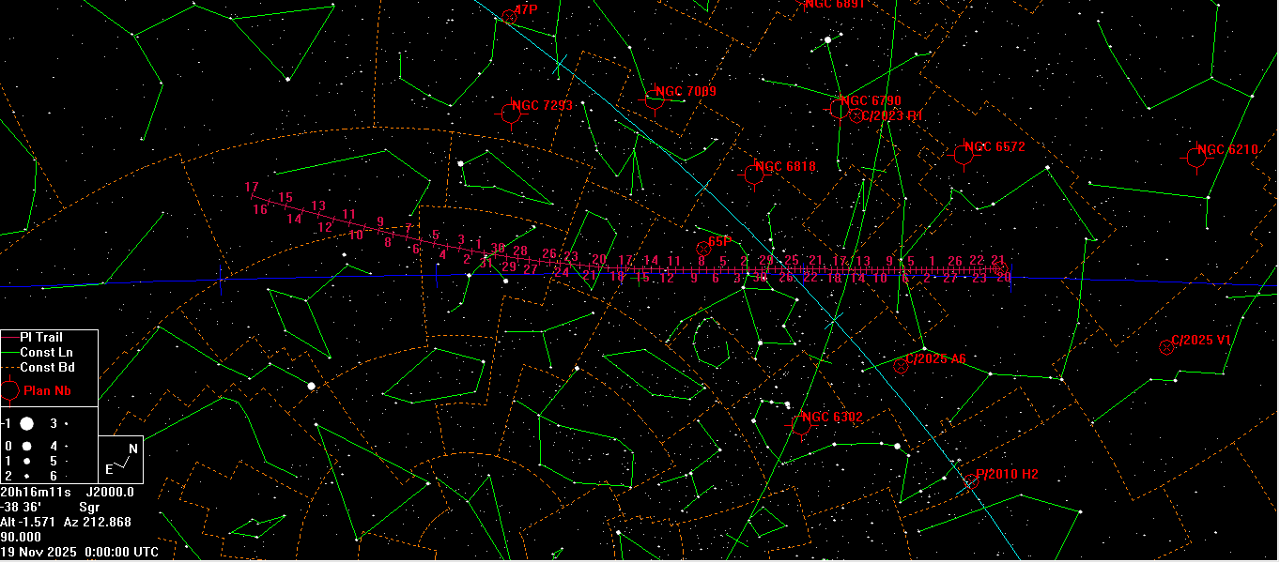Screen dimensions: 1280x563
Task: Select the NGC 6572 planetary nebula symbol
Action: [x=963, y=155]
